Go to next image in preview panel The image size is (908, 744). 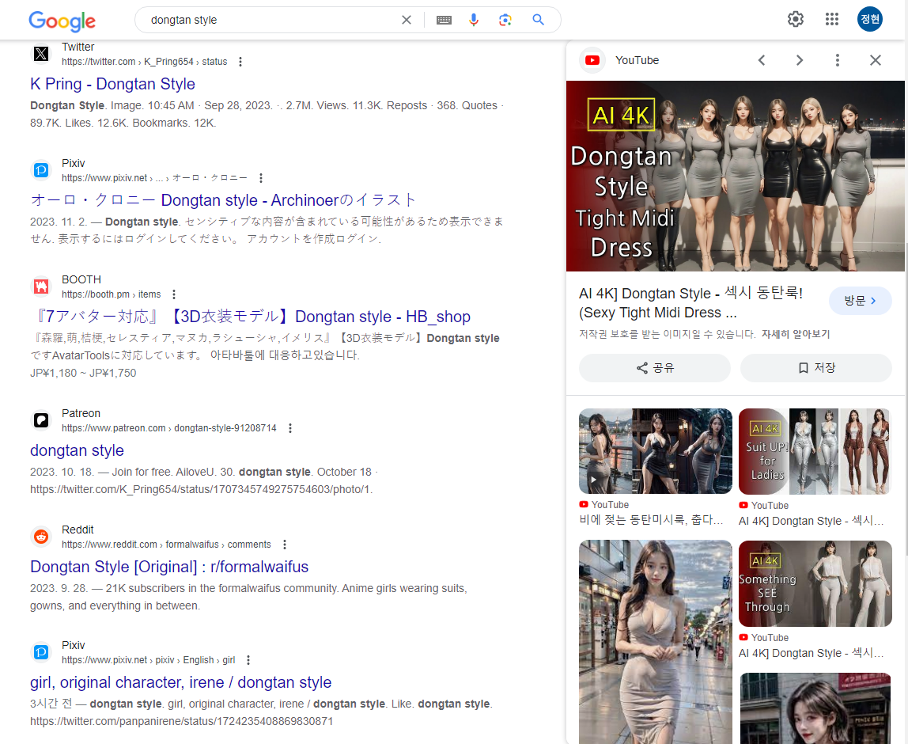800,60
